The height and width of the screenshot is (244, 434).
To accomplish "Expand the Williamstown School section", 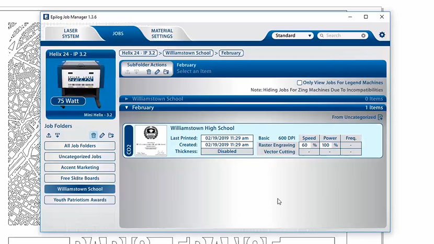I will [x=127, y=99].
